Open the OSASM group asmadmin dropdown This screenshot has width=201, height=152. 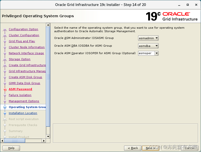tap(148, 38)
